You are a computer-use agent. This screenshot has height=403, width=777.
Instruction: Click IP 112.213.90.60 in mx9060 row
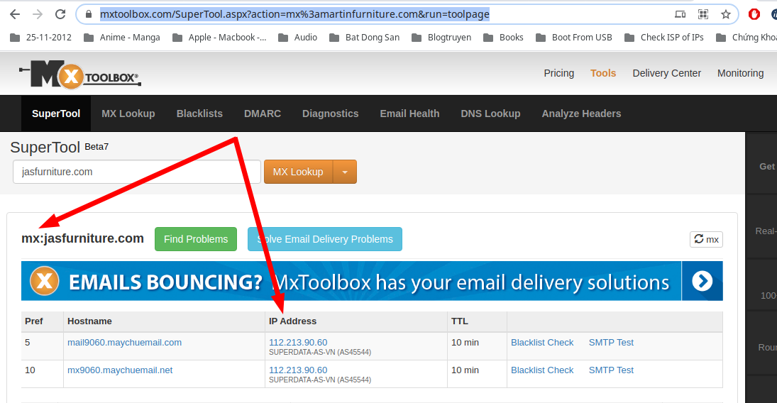(298, 370)
